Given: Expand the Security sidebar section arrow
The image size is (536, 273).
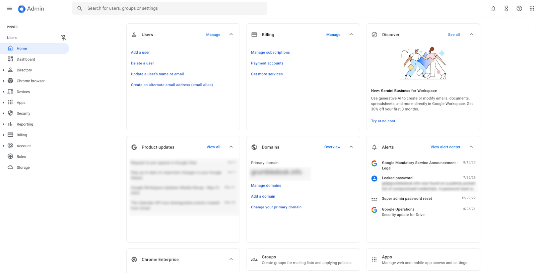Looking at the screenshot, I should pyautogui.click(x=4, y=113).
